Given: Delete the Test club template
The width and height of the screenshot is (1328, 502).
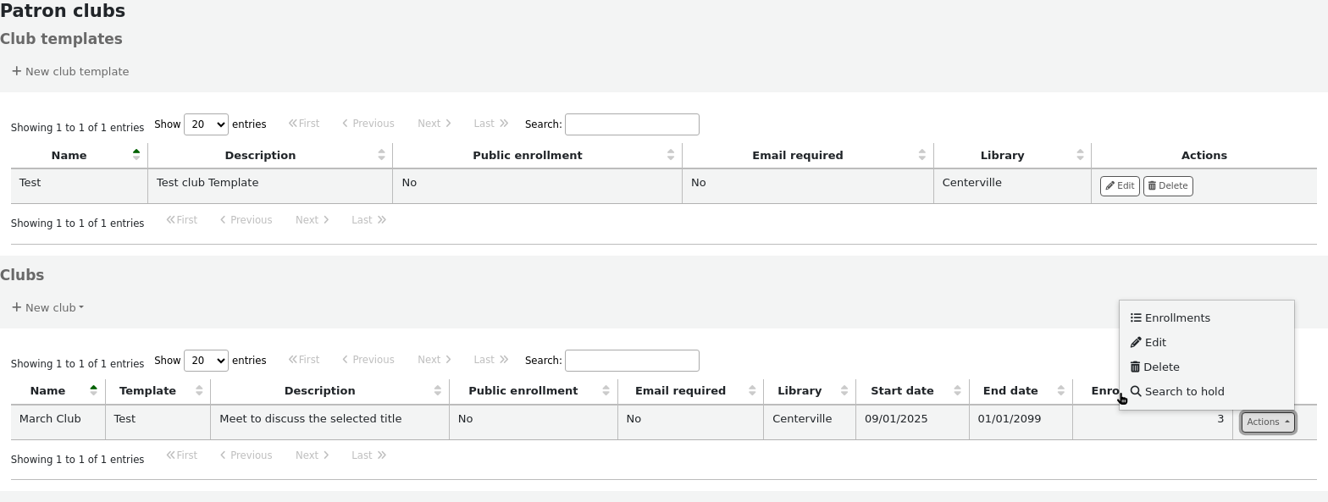Looking at the screenshot, I should [1167, 186].
